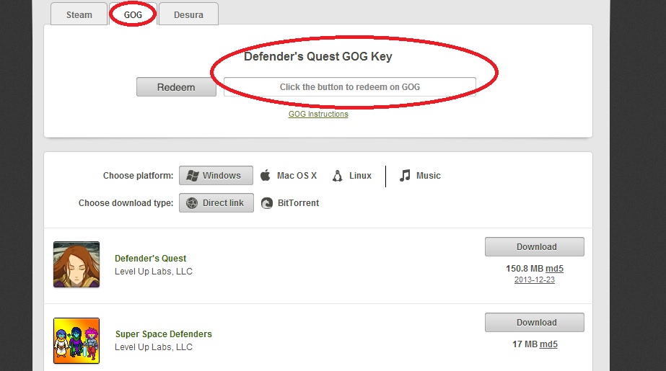Viewport: 666px width, 371px height.
Task: Click the Apple logo icon
Action: [266, 175]
